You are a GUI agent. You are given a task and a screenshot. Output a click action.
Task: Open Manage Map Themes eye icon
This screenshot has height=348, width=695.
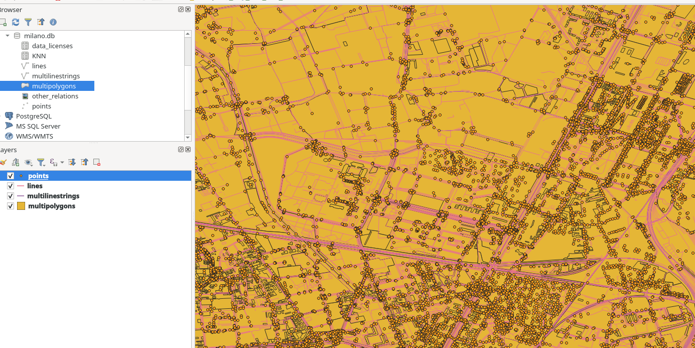point(28,162)
